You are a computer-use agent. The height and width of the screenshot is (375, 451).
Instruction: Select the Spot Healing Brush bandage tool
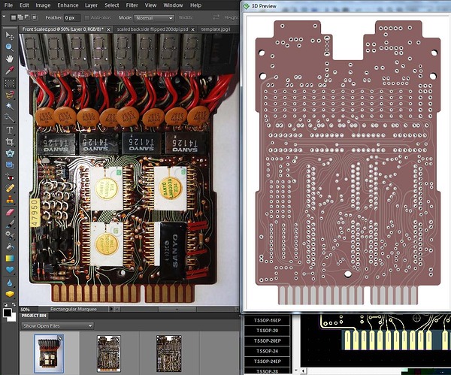[x=10, y=189]
